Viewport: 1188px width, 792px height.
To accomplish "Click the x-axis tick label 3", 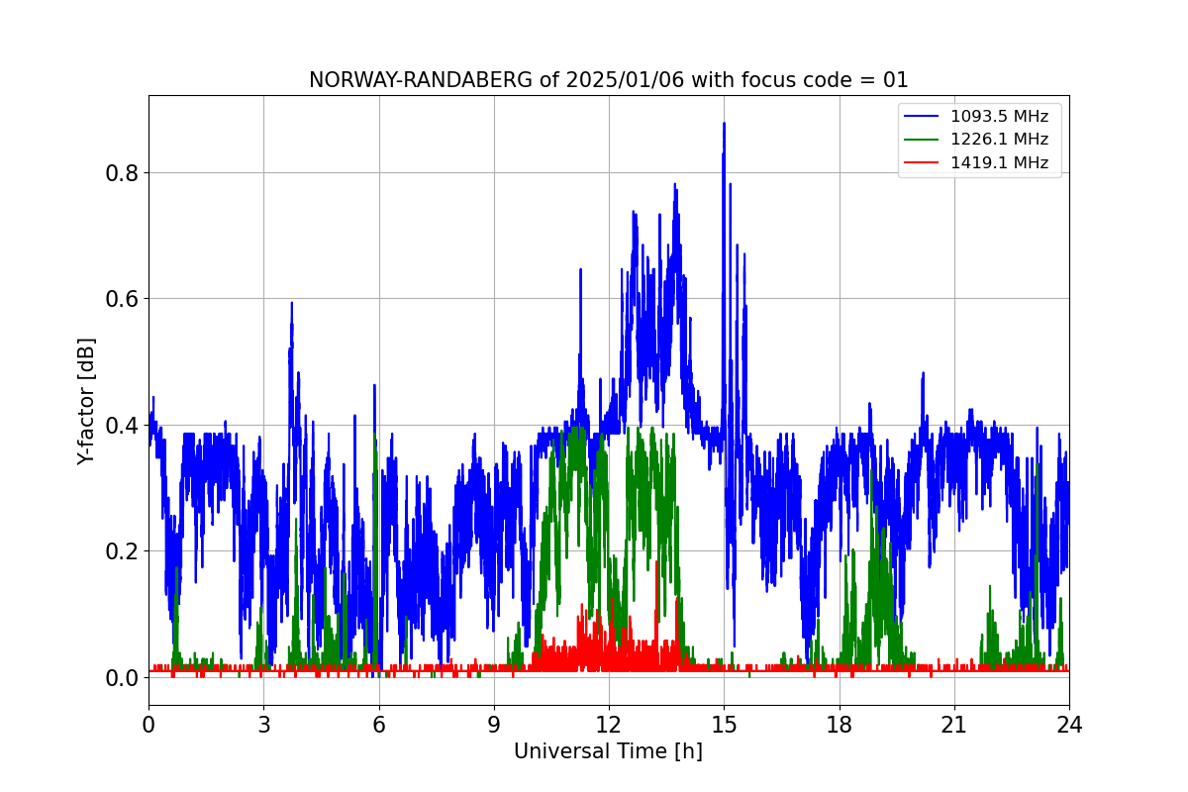I will coord(263,725).
